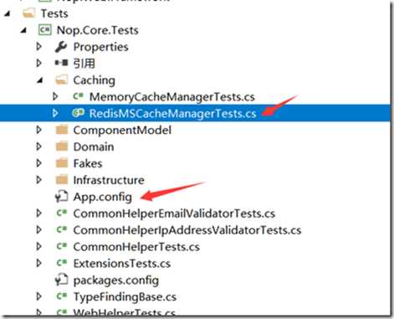
Task: Click the packages.config file icon
Action: (x=61, y=280)
